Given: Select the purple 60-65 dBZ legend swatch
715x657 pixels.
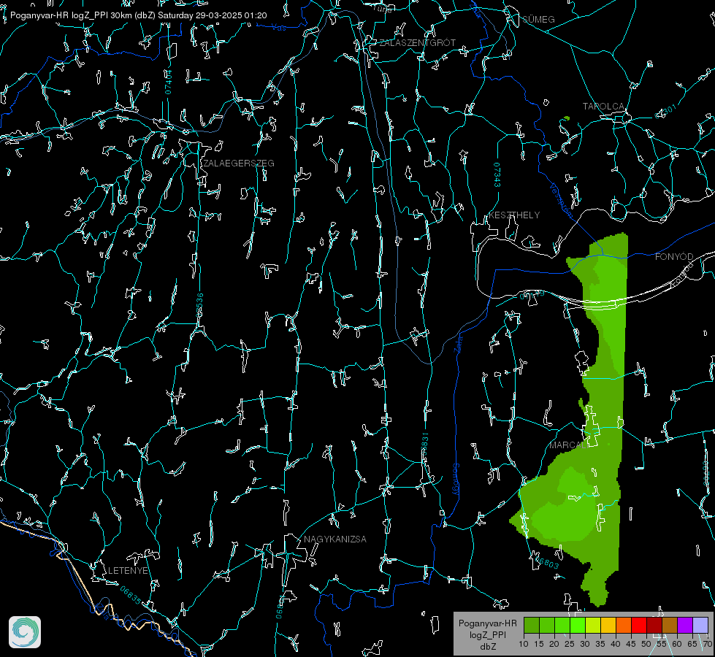Looking at the screenshot, I should point(685,625).
